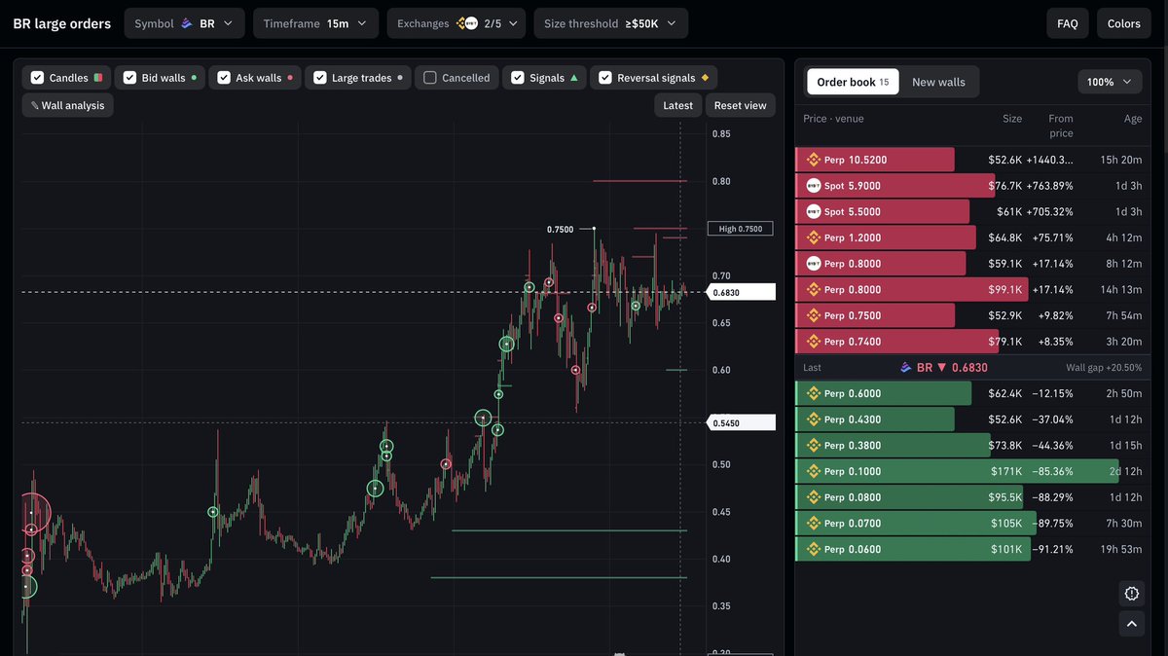Toggle the Signals checkbox
This screenshot has width=1168, height=656.
[518, 78]
